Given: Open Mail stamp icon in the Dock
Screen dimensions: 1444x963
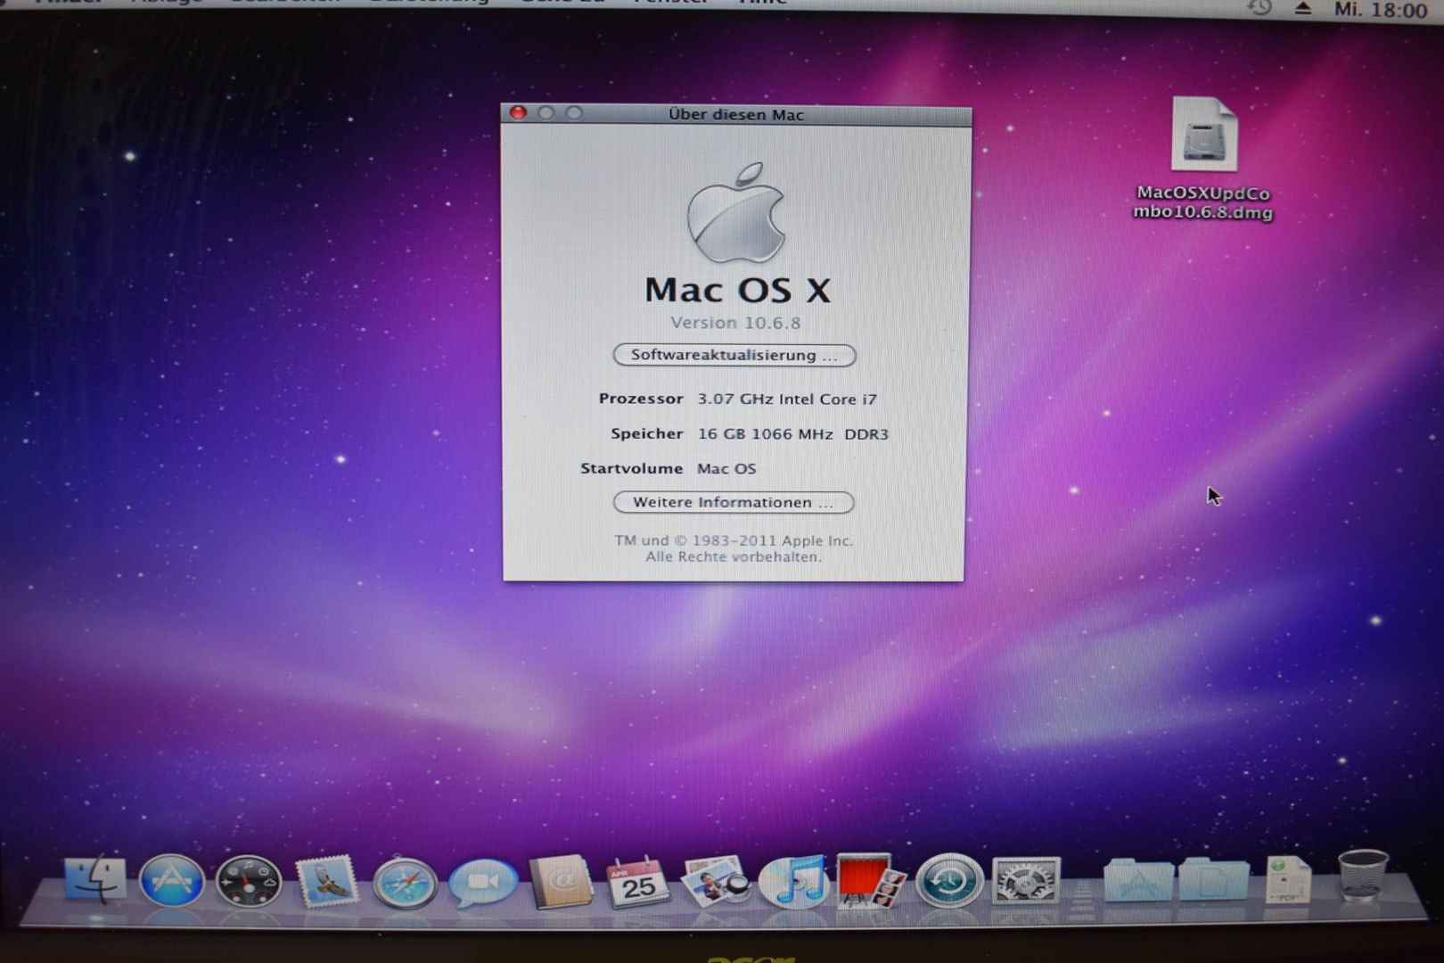Looking at the screenshot, I should pyautogui.click(x=326, y=882).
